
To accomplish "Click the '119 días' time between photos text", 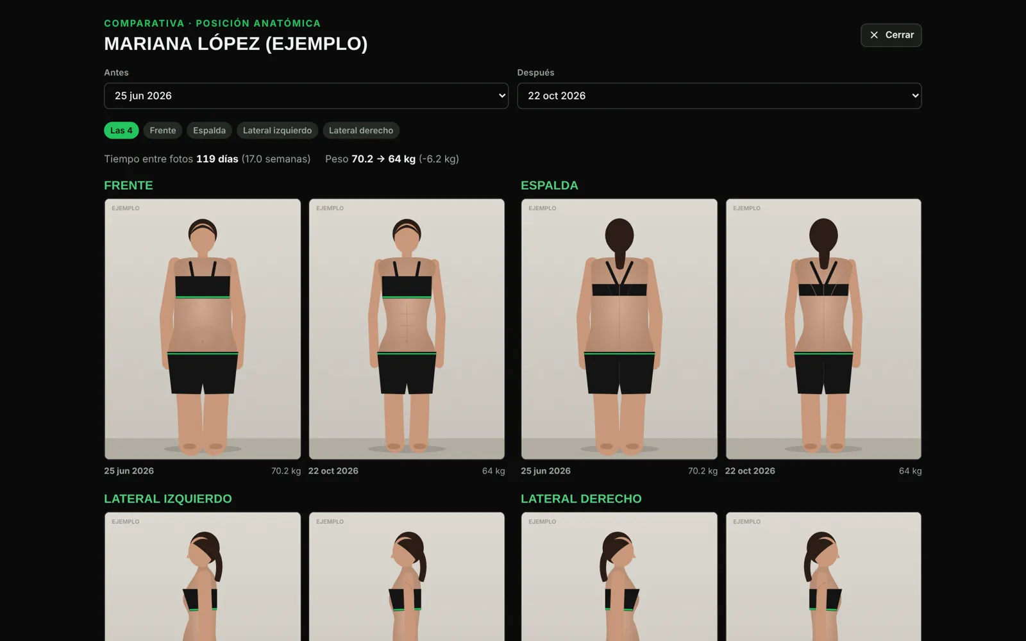I will pyautogui.click(x=217, y=159).
